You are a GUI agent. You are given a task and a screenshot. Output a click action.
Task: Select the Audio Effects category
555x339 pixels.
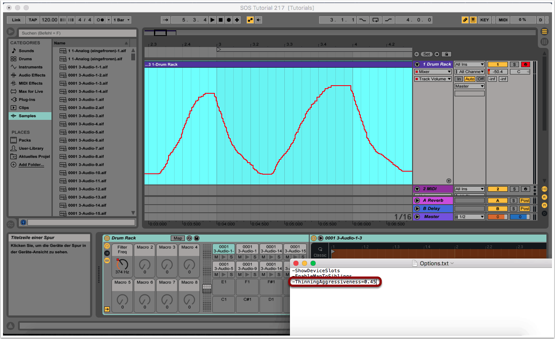click(31, 75)
